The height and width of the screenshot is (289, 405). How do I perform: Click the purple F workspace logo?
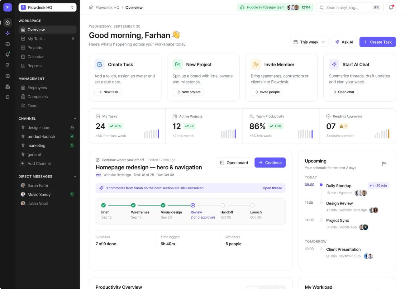click(x=7, y=7)
